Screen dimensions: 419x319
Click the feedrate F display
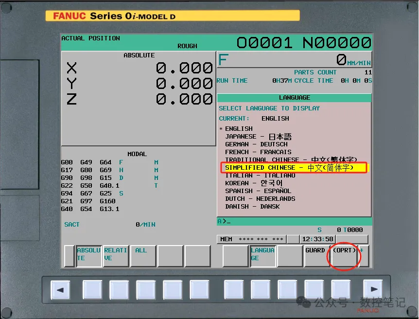[x=294, y=60]
